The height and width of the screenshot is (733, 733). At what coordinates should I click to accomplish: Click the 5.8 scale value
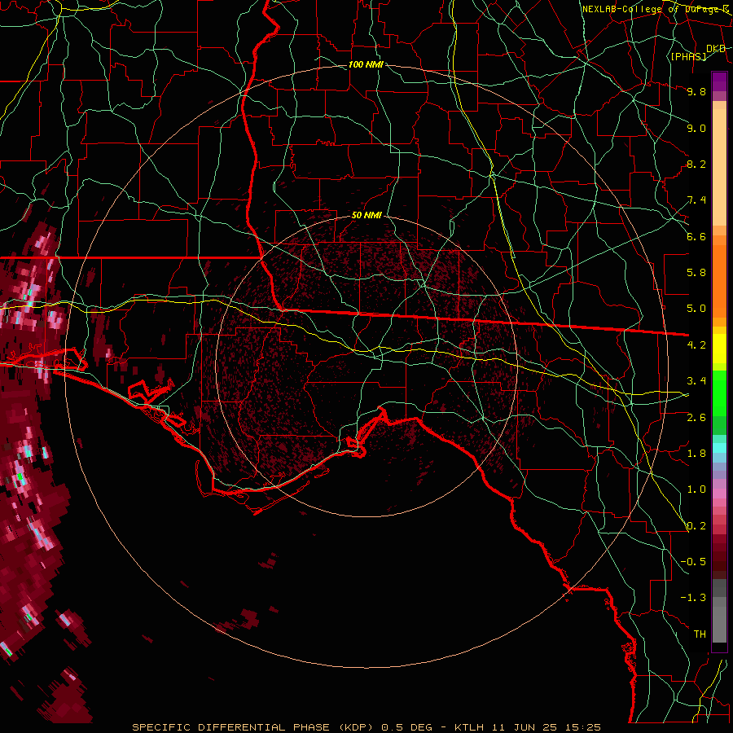click(696, 273)
